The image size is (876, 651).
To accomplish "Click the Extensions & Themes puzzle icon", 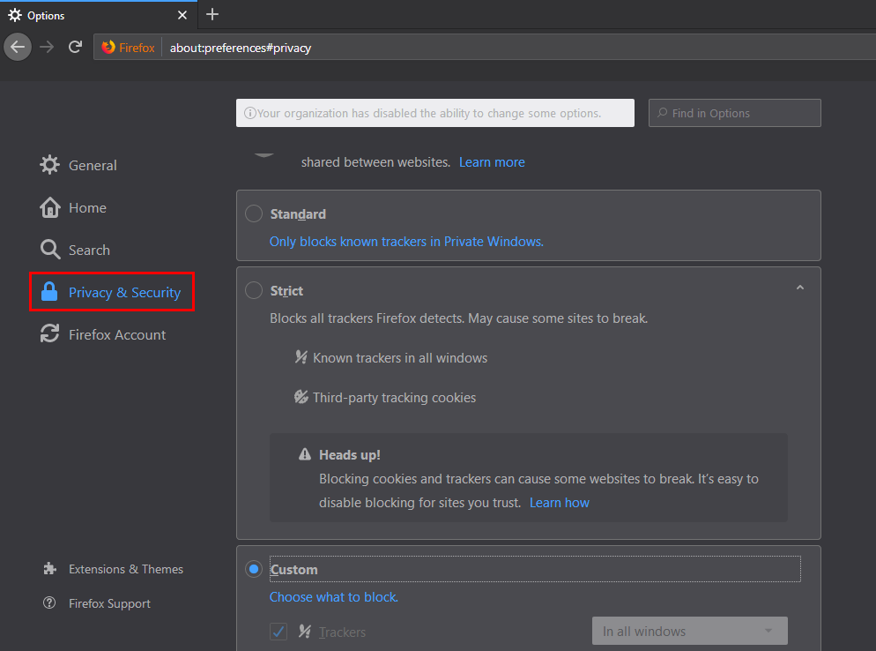I will click(x=49, y=569).
